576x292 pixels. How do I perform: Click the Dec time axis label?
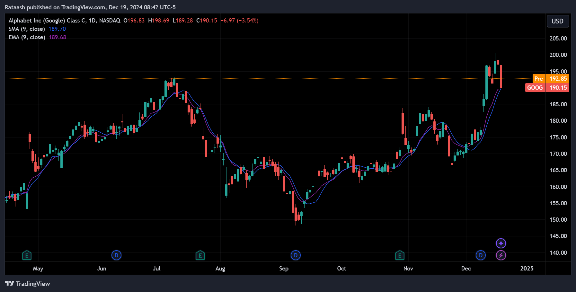point(466,269)
